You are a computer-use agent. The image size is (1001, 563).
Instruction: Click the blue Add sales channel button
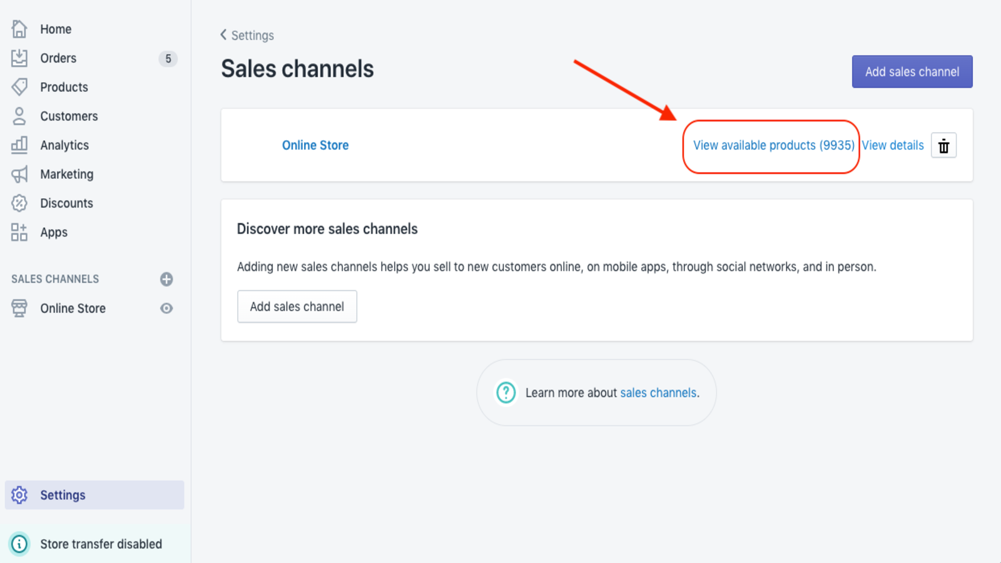tap(912, 72)
